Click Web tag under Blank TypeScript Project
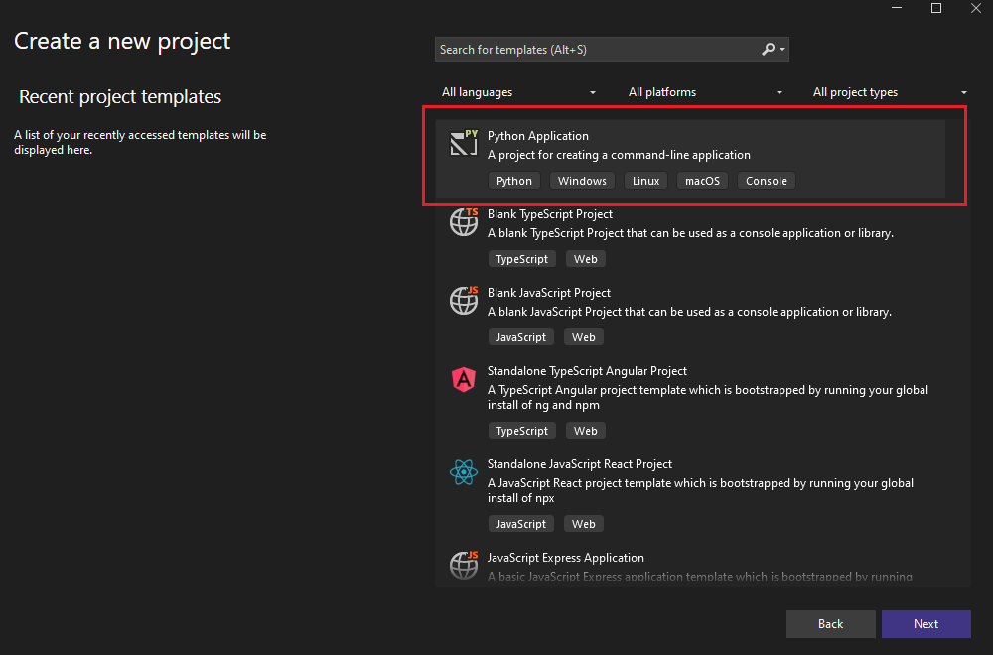 [585, 259]
